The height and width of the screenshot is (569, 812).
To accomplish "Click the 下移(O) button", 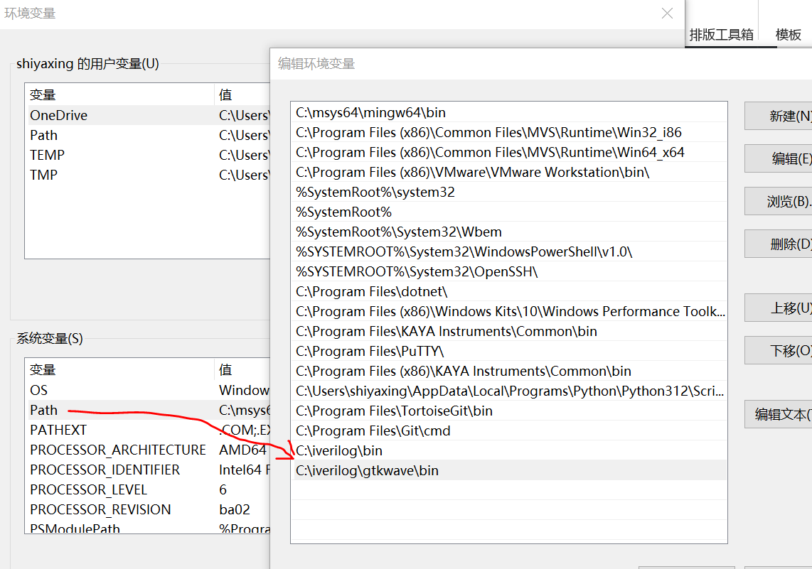I will click(779, 350).
